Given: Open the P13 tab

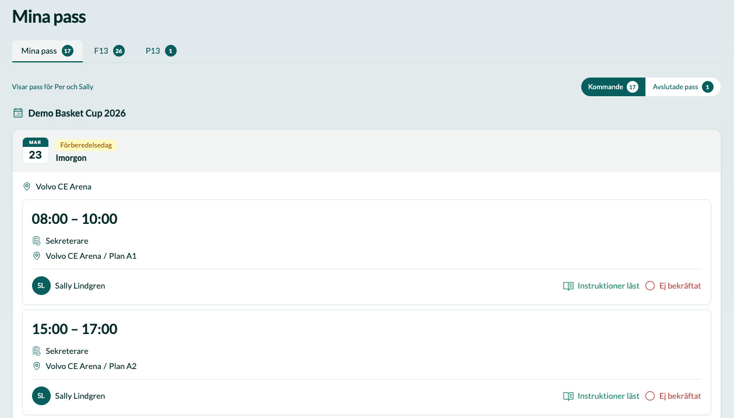Looking at the screenshot, I should tap(160, 51).
